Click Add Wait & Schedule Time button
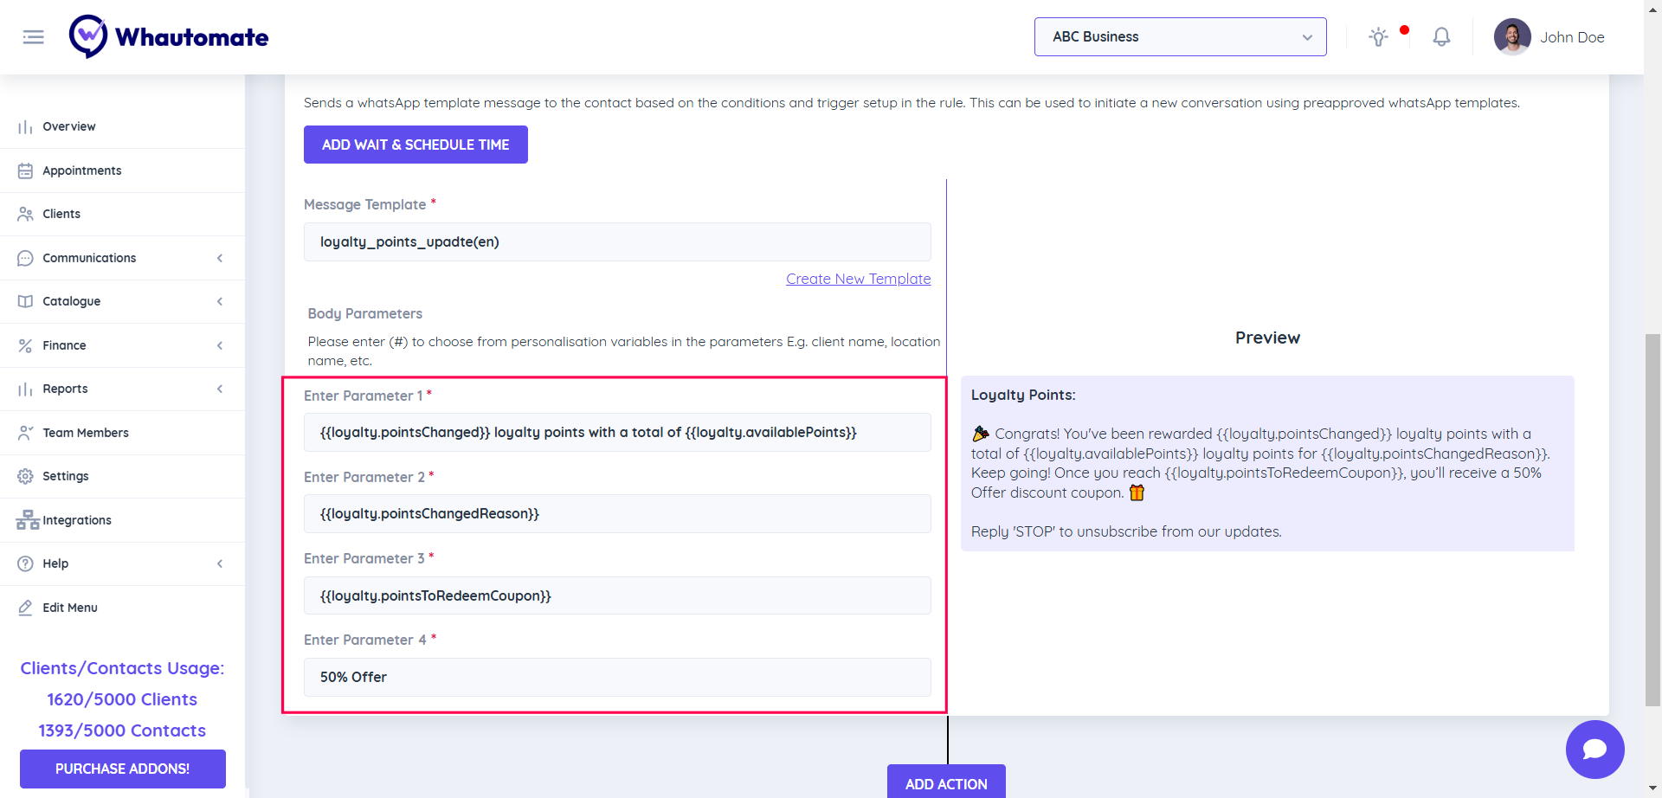Viewport: 1662px width, 798px height. click(x=415, y=145)
